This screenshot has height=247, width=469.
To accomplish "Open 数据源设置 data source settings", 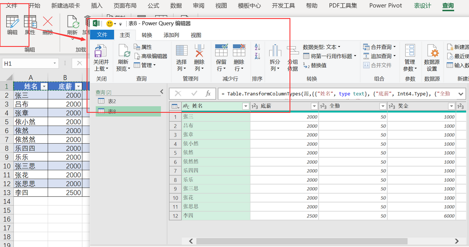I will point(432,58).
